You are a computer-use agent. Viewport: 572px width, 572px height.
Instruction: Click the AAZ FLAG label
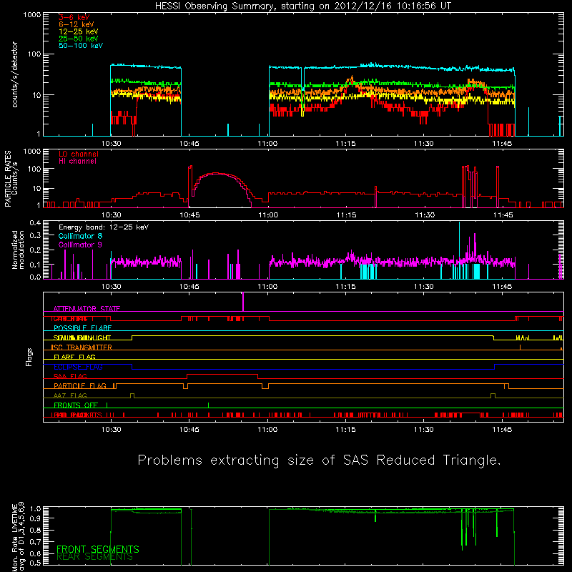tap(70, 395)
